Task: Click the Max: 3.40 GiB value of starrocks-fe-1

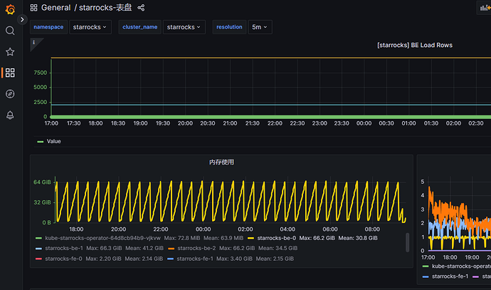Action: 234,259
